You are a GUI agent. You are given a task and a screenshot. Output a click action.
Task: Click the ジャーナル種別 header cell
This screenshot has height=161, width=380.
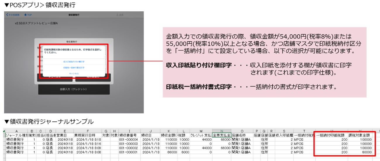pyautogui.click(x=16, y=135)
